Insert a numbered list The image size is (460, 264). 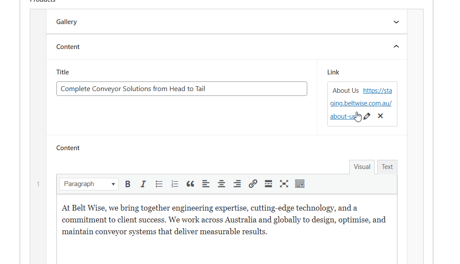[175, 184]
